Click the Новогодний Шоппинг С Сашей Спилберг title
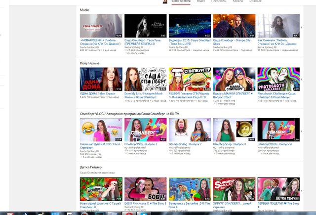The image size is (316, 215). click(100, 205)
